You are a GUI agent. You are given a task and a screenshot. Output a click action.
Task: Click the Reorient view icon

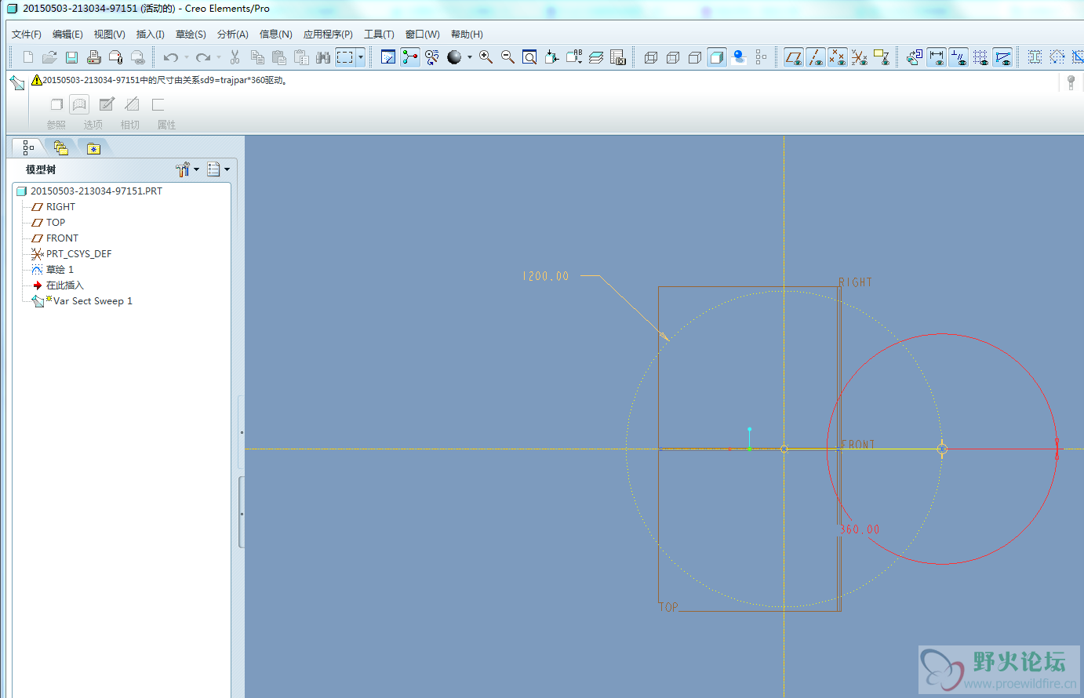[551, 57]
